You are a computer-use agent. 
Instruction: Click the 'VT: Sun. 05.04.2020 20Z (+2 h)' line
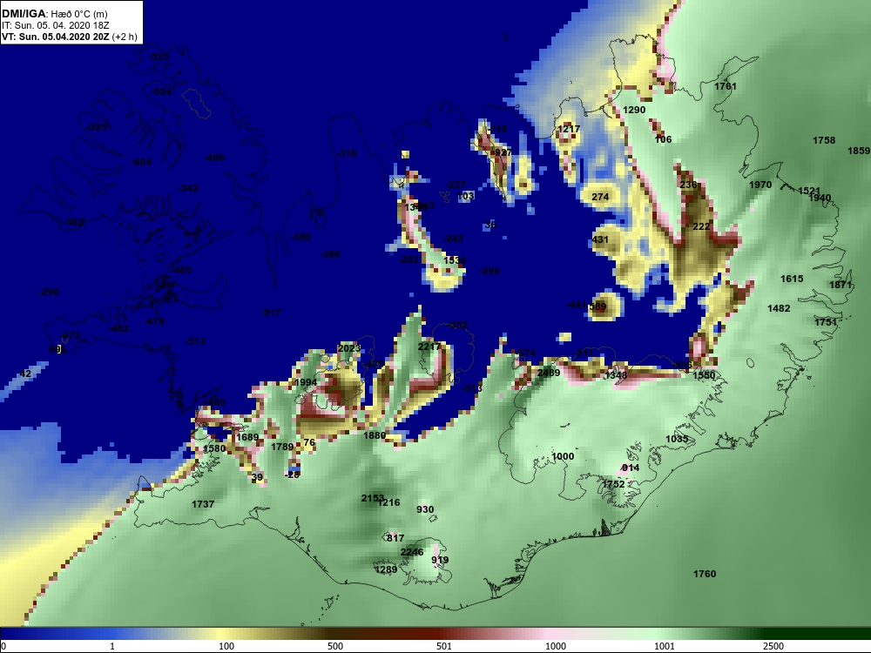click(70, 37)
